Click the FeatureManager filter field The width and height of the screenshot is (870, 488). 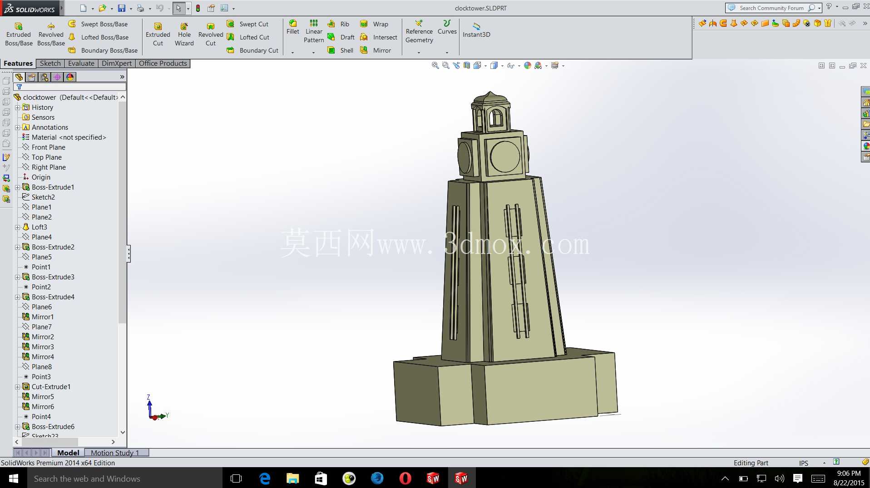(x=69, y=87)
